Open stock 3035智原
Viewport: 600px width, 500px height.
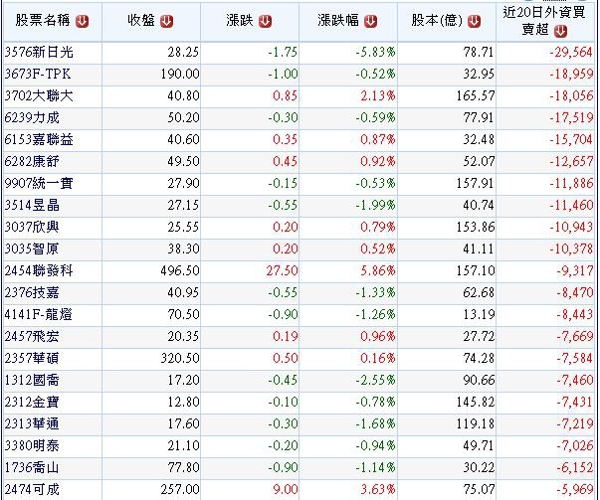point(32,249)
